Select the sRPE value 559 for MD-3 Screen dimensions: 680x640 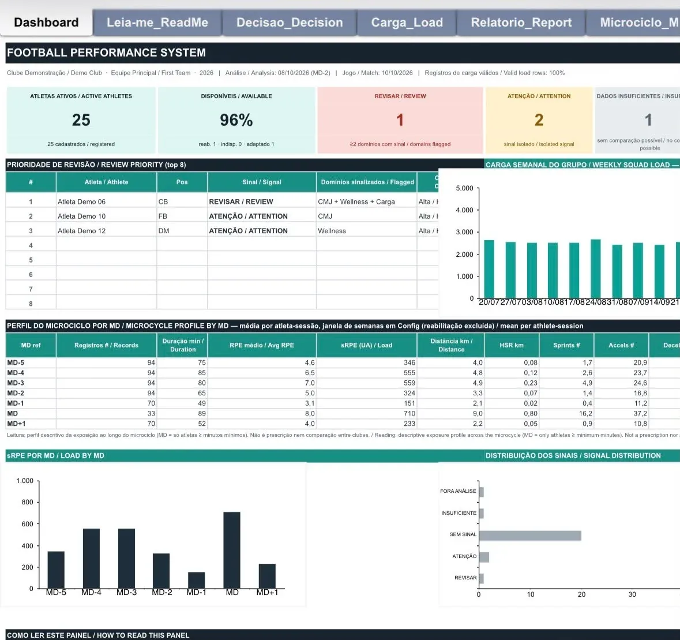pyautogui.click(x=367, y=383)
